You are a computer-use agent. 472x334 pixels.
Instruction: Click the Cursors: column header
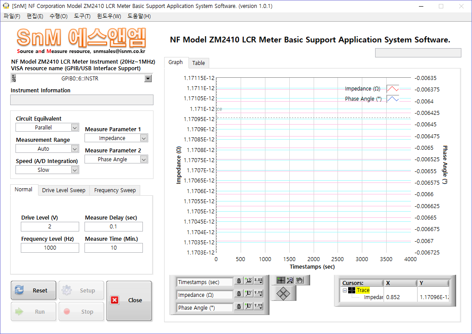[x=361, y=283]
